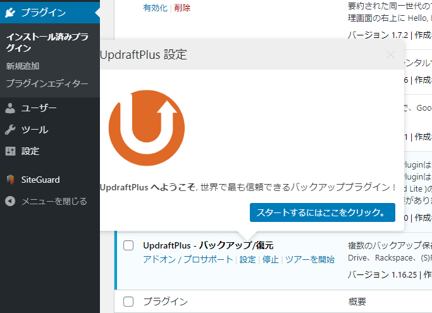The height and width of the screenshot is (313, 432).
Task: Toggle the select-all プラグイン checkbox
Action: pyautogui.click(x=128, y=302)
